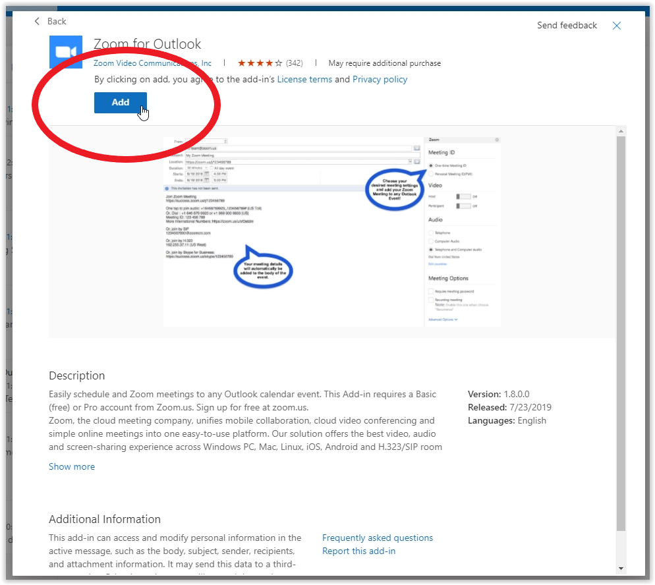The width and height of the screenshot is (655, 585).
Task: Expand description with Show more
Action: click(72, 466)
